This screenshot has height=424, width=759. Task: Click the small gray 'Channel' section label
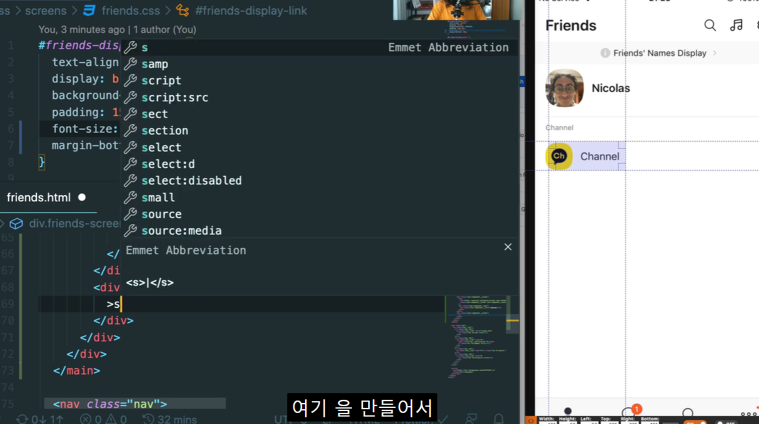tap(560, 128)
